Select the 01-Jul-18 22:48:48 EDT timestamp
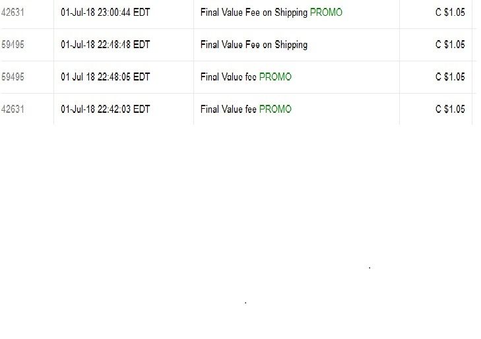 pos(105,45)
